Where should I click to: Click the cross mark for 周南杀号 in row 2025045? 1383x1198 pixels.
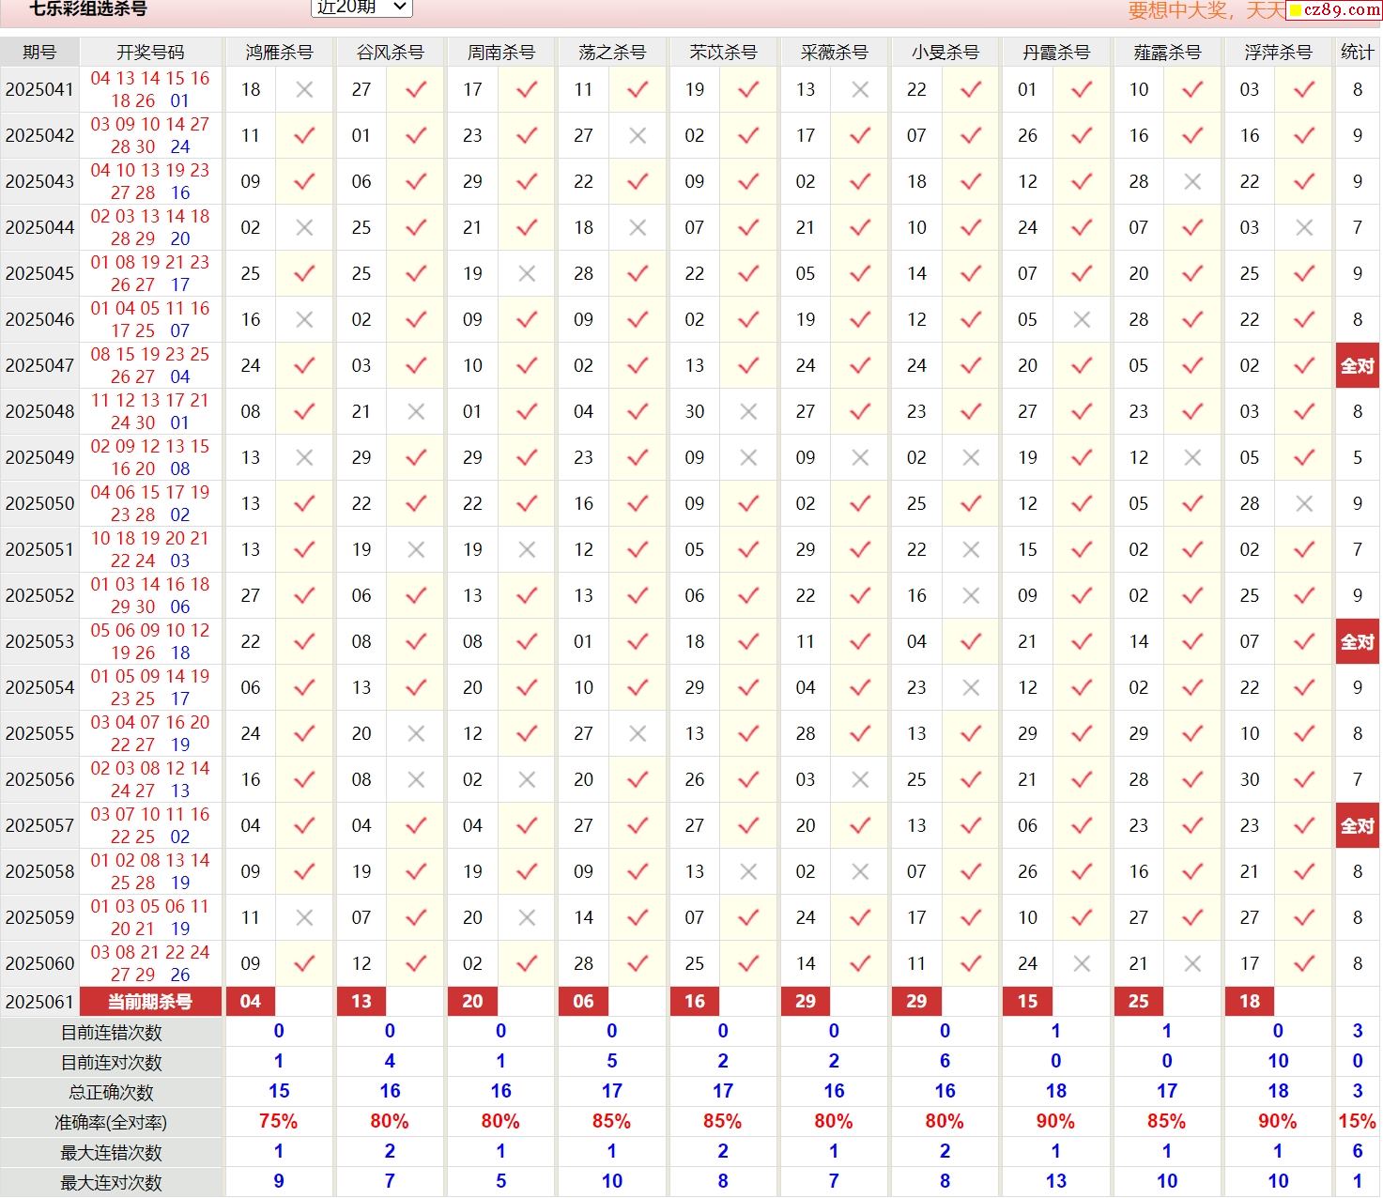coord(527,274)
